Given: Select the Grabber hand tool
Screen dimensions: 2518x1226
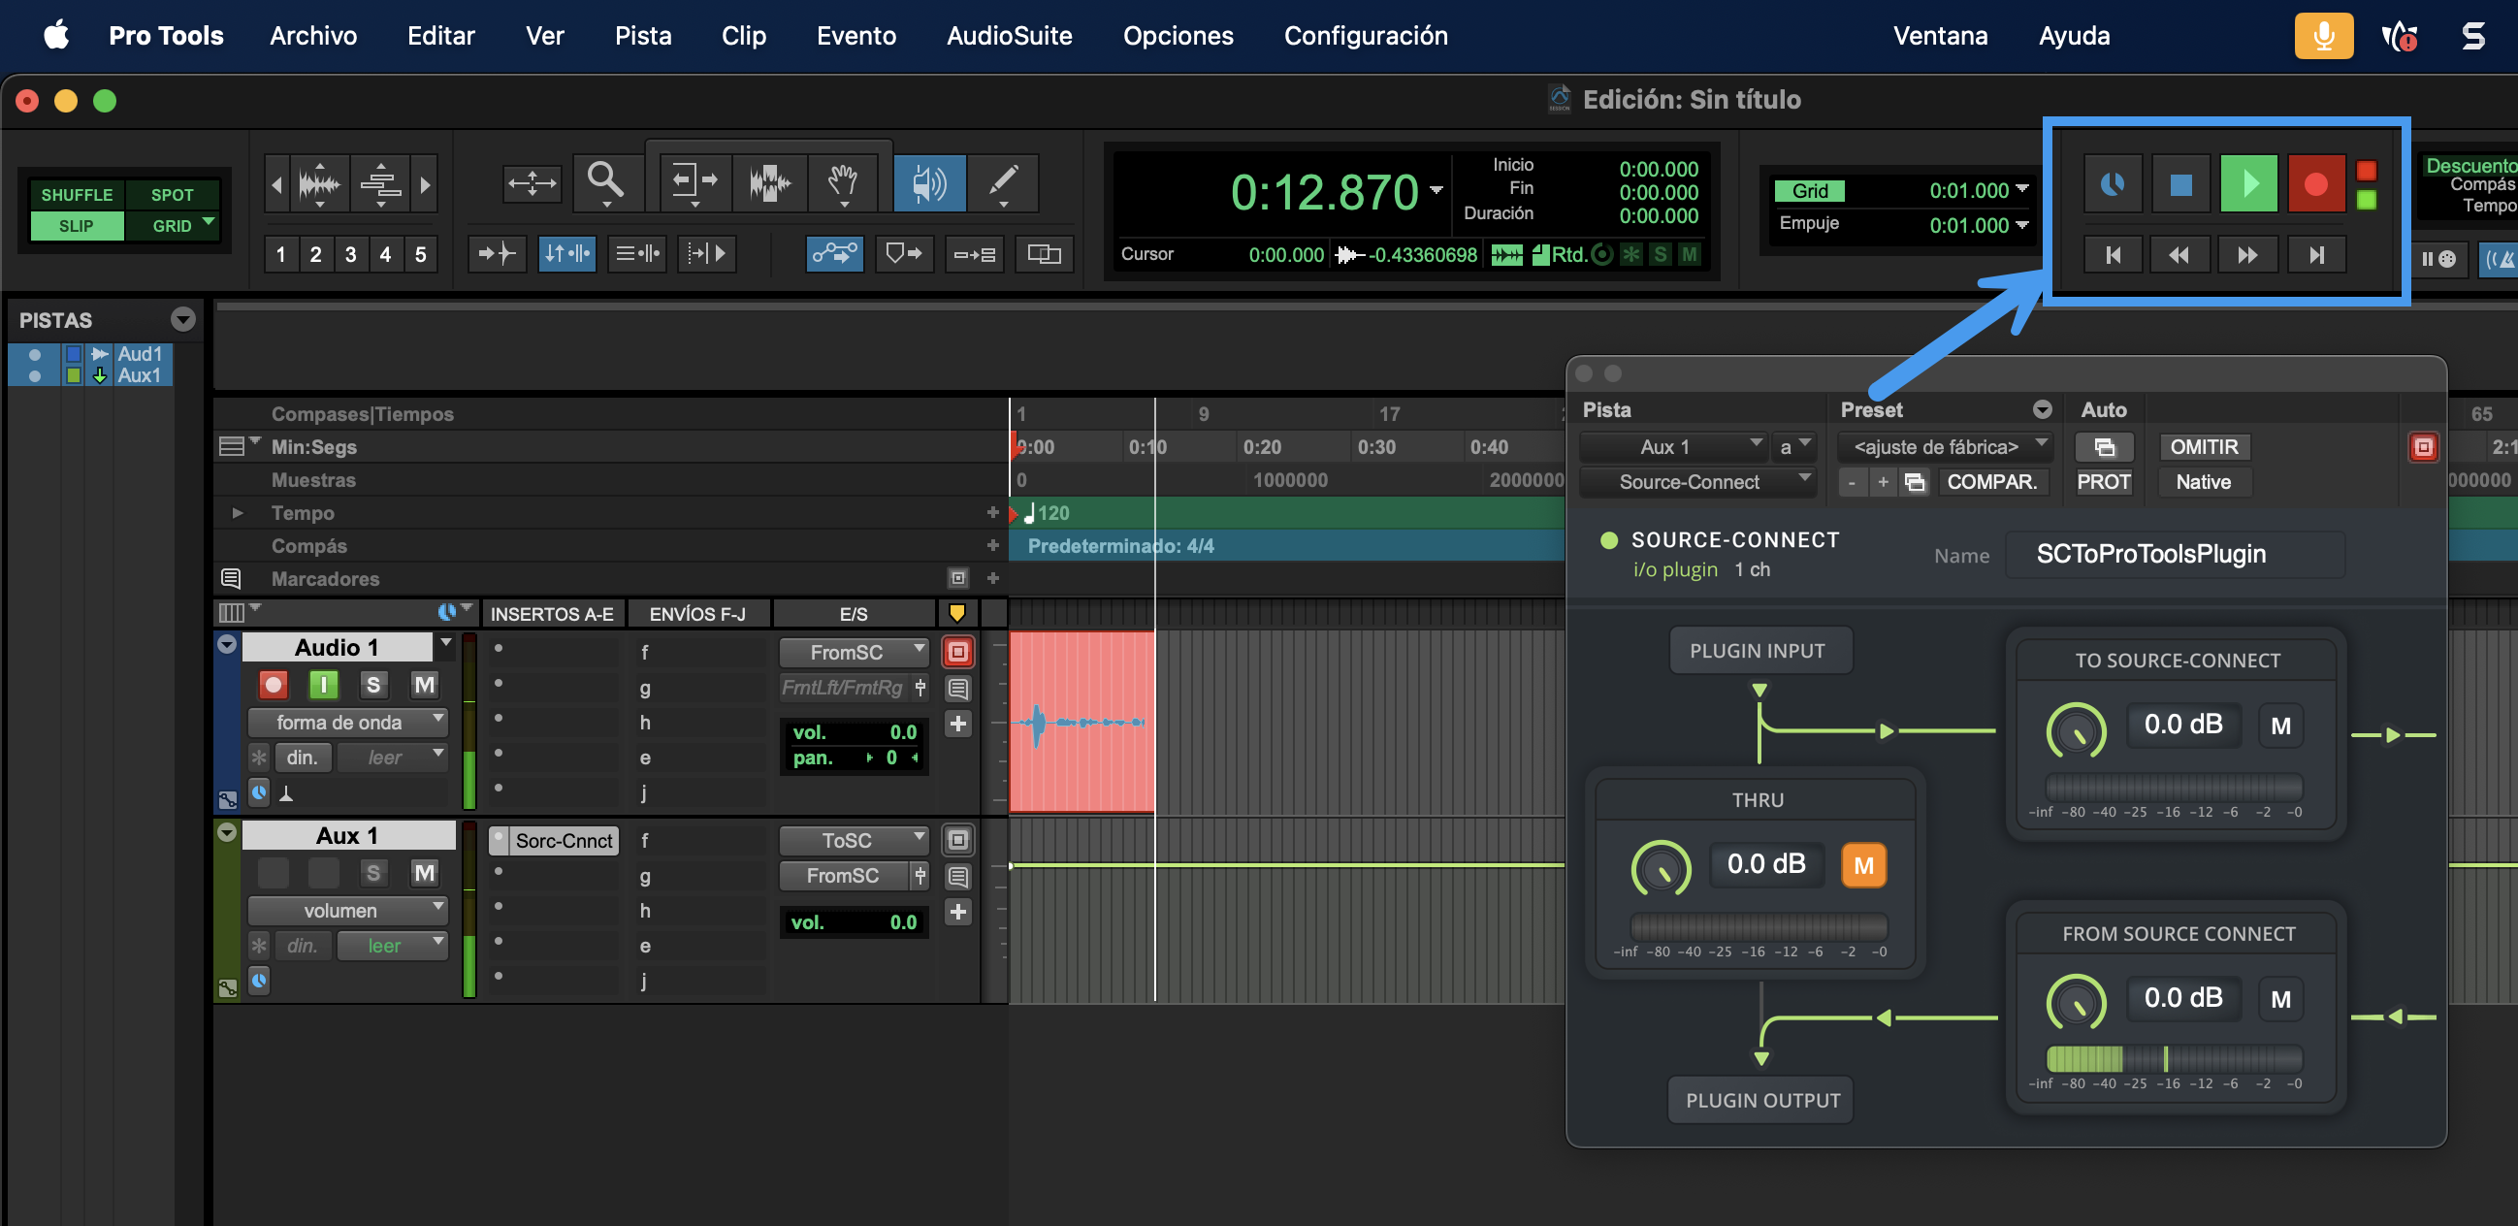Looking at the screenshot, I should point(843,181).
